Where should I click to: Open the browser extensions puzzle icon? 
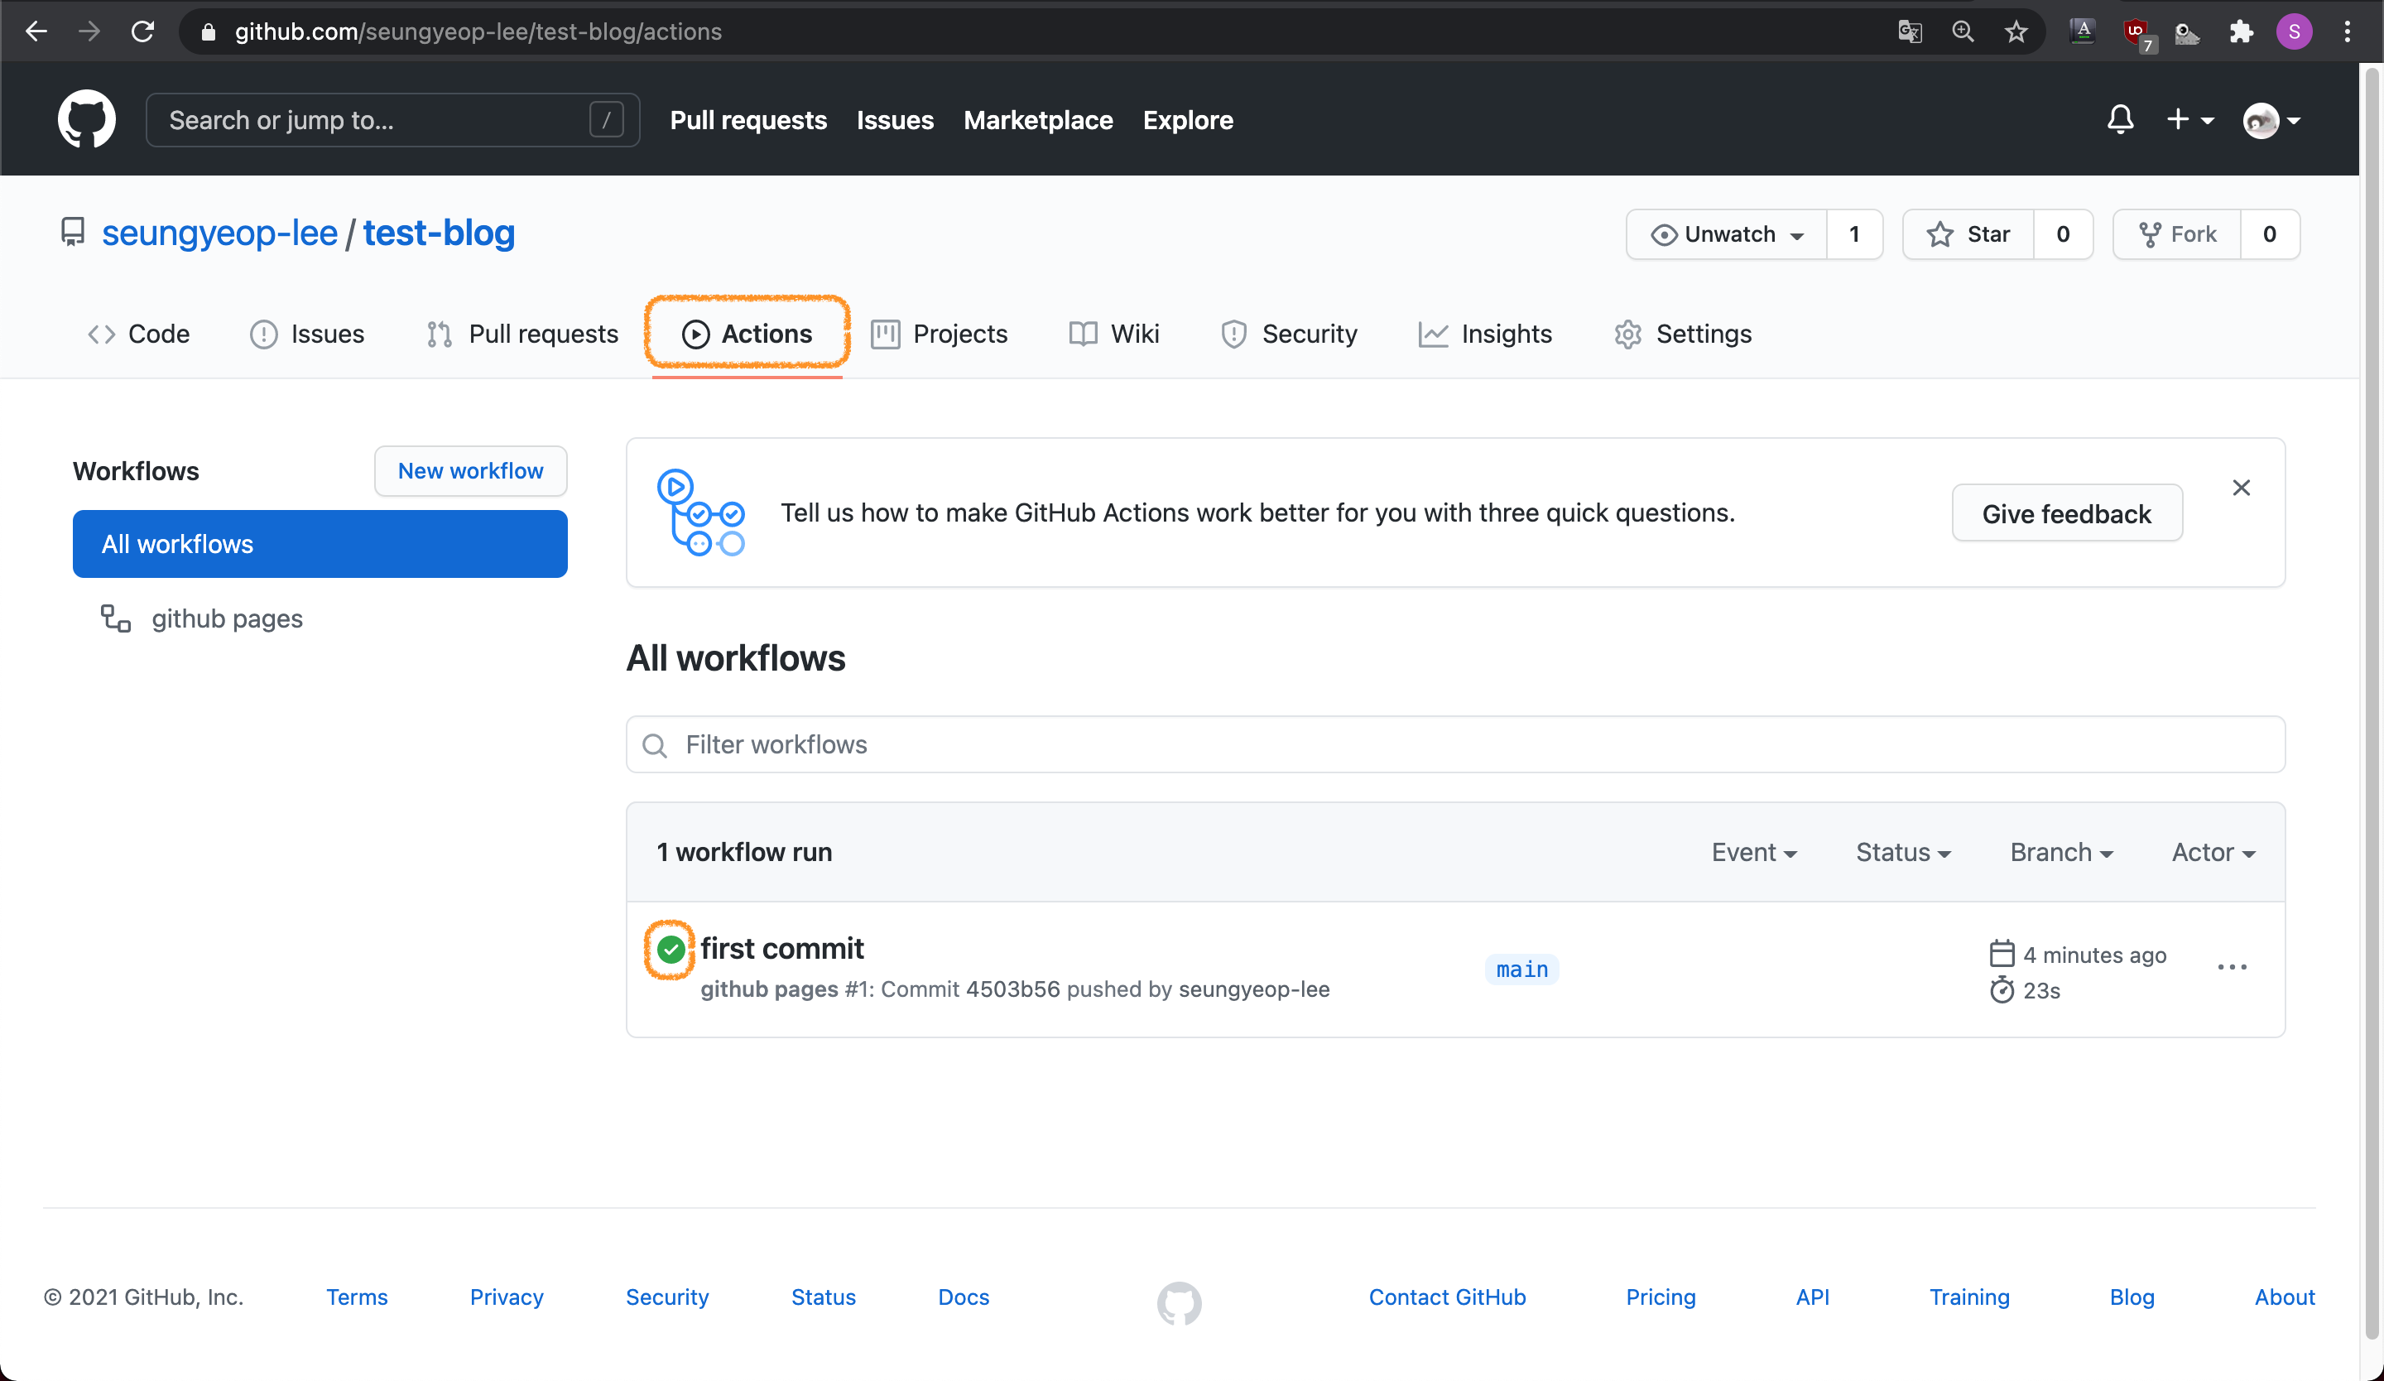pyautogui.click(x=2240, y=31)
